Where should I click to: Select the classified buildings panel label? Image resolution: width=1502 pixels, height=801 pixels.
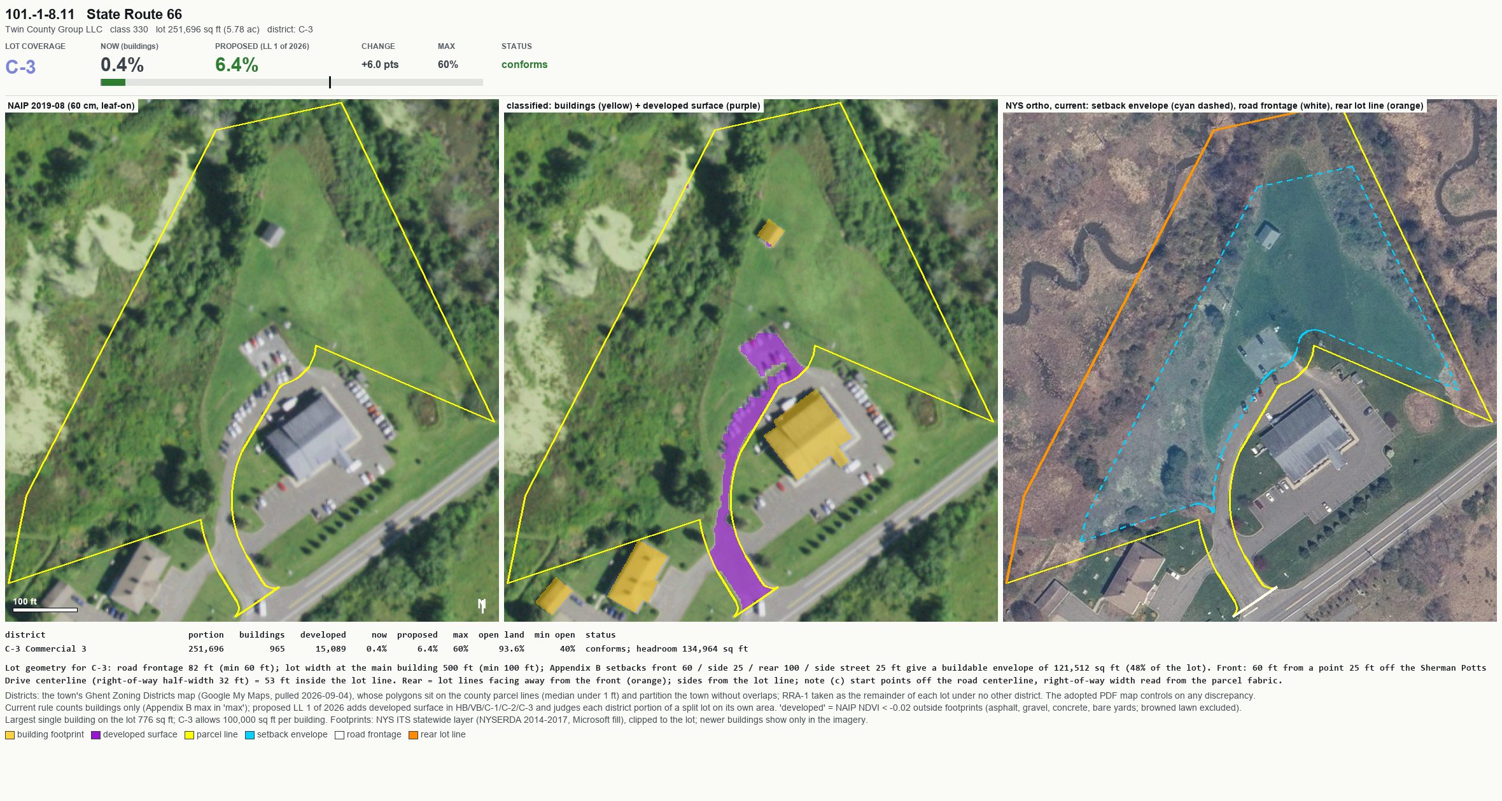point(633,106)
